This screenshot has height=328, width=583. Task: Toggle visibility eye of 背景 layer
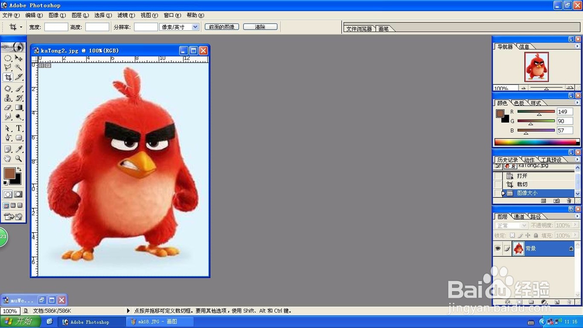click(x=498, y=248)
